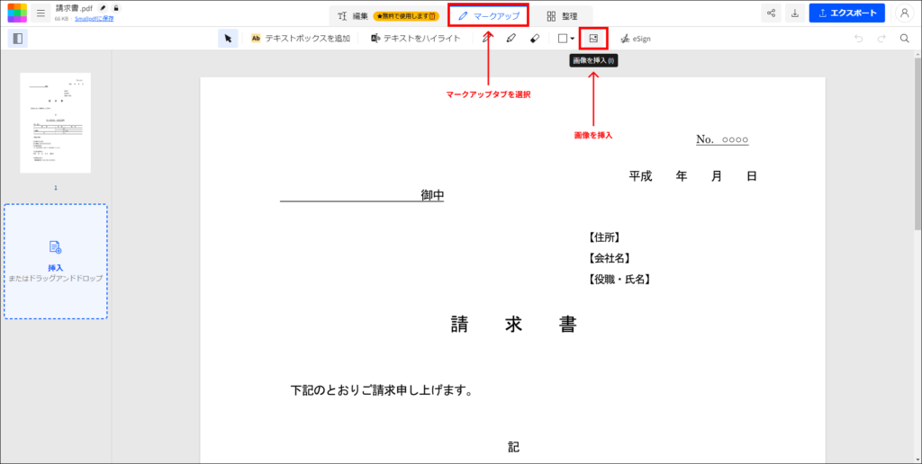This screenshot has width=922, height=464.
Task: Click the undo arrow
Action: click(858, 39)
